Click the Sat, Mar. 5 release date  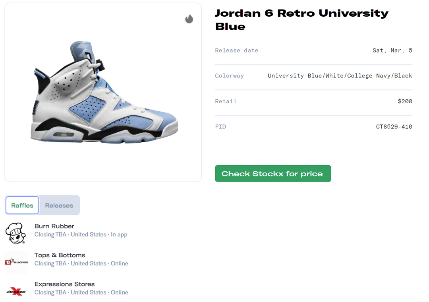[392, 50]
